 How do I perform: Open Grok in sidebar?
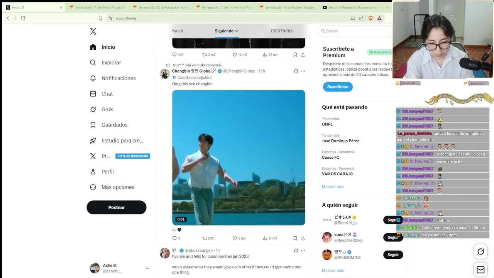(101, 109)
